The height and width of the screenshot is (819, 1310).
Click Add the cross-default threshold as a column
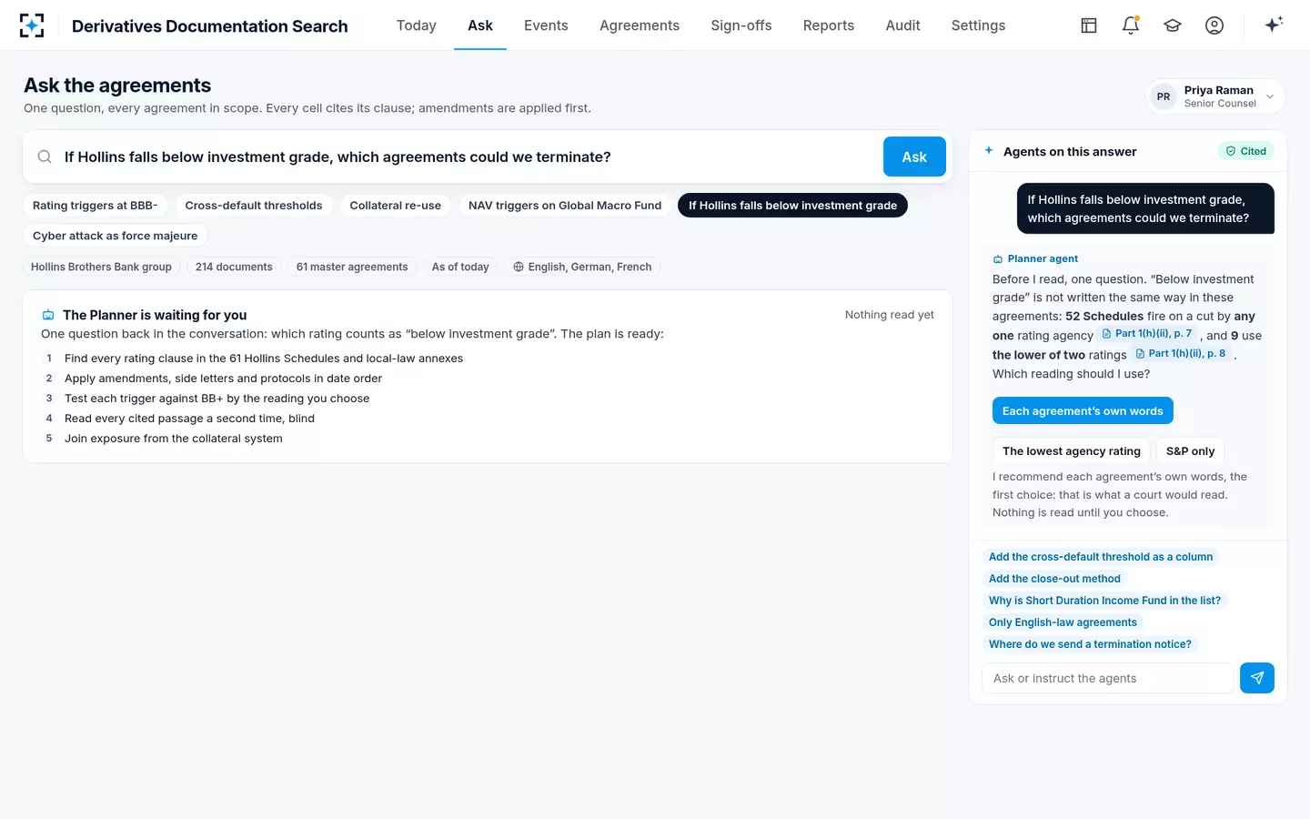pyautogui.click(x=1101, y=557)
